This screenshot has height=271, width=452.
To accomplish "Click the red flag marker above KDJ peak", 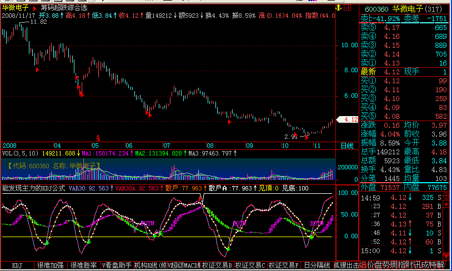I will coord(200,198).
